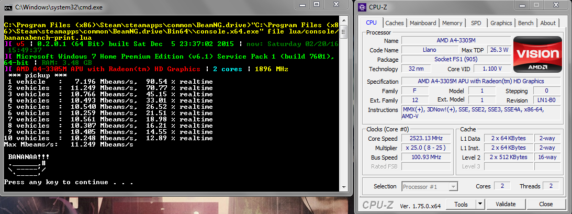Viewport: 572px width, 214px height.
Task: Click the Specification field text
Action: tap(480, 81)
